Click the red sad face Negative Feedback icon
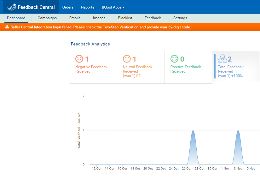Image resolution: width=260 pixels, height=179 pixels. 79,59
